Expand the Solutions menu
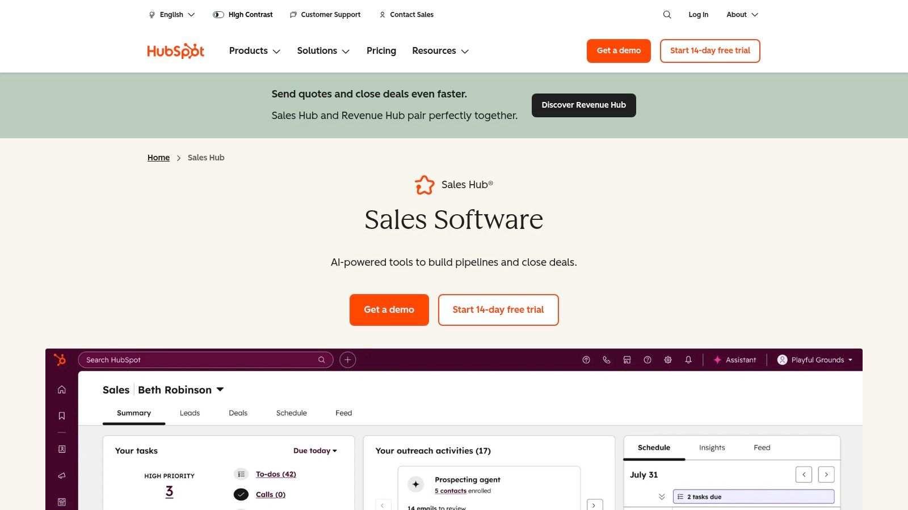Screen dimensions: 908x510 323,51
